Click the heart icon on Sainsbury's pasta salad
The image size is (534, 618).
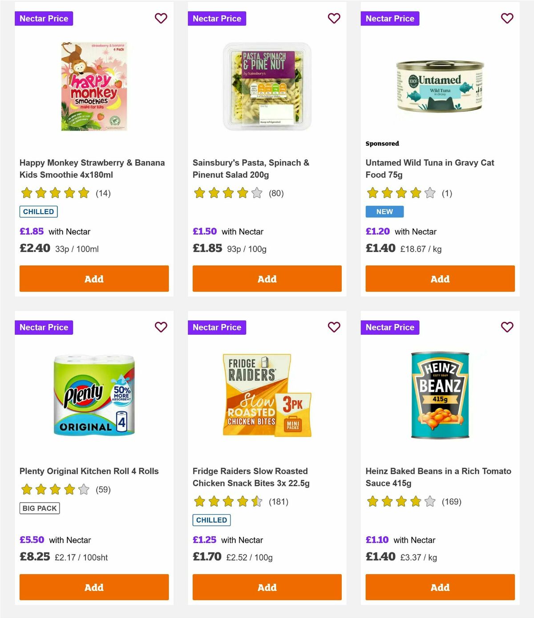pyautogui.click(x=334, y=18)
